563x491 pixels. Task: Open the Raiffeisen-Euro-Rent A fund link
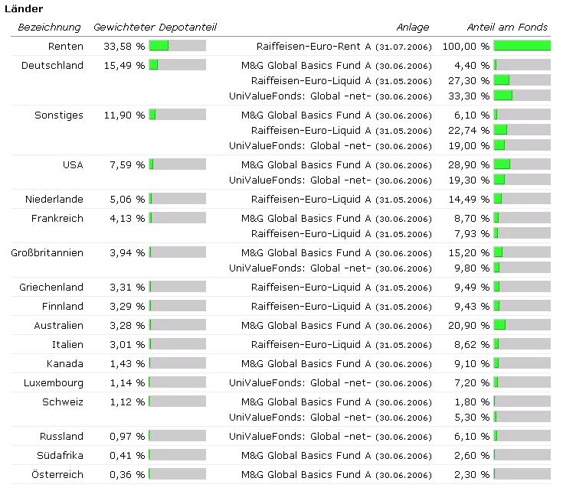coord(314,47)
